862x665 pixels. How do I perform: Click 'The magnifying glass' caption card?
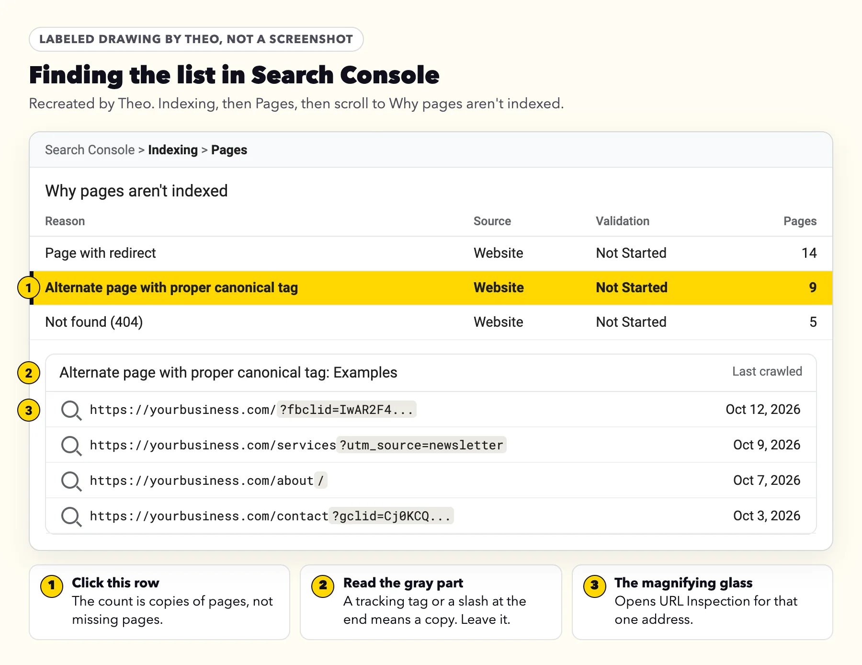pos(702,602)
